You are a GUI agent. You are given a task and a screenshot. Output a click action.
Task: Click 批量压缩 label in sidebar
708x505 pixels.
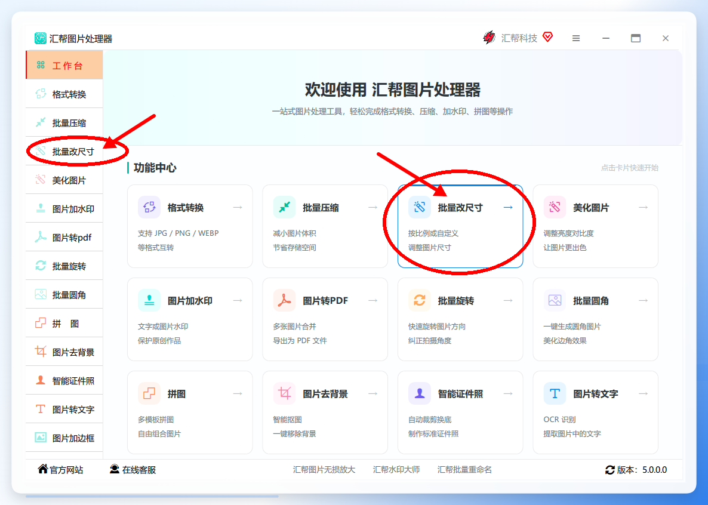(x=69, y=123)
